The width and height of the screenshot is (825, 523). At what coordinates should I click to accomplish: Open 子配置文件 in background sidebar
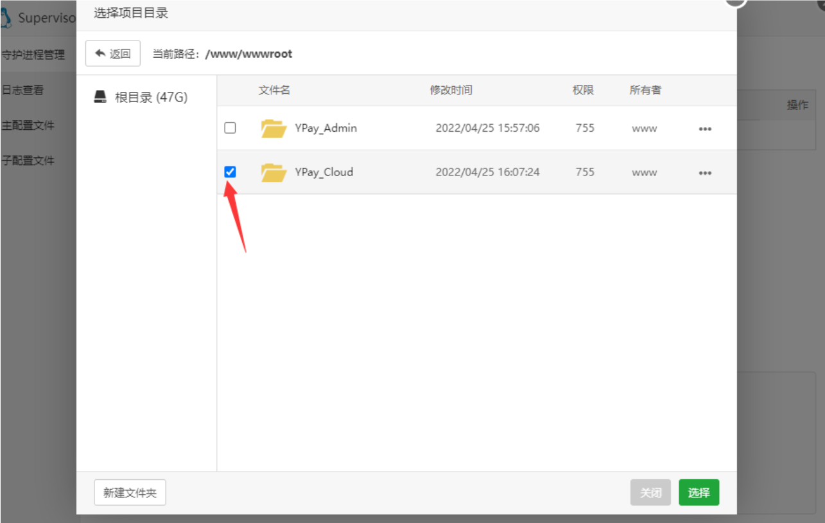tap(28, 161)
